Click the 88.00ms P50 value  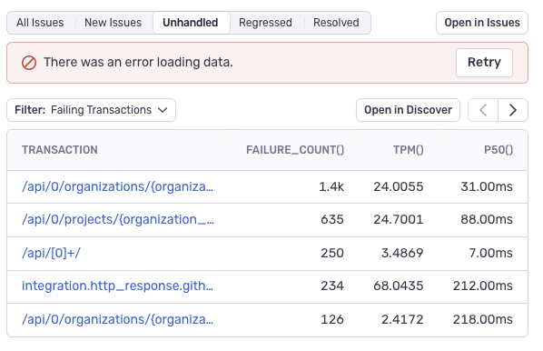487,220
